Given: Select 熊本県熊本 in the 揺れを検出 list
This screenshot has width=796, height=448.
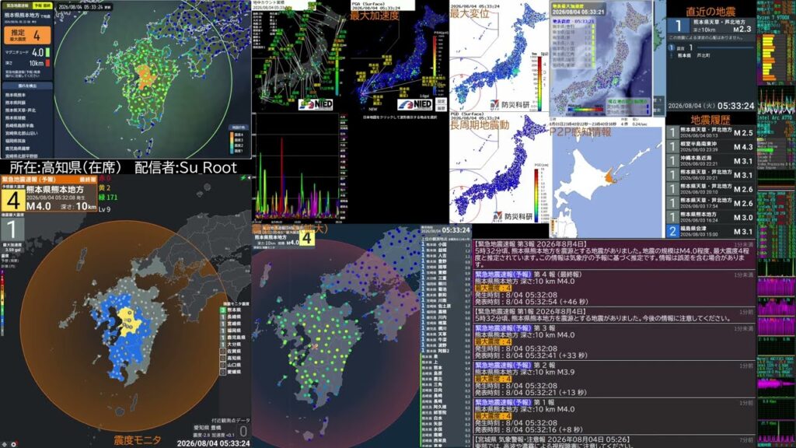Looking at the screenshot, I should click(16, 95).
